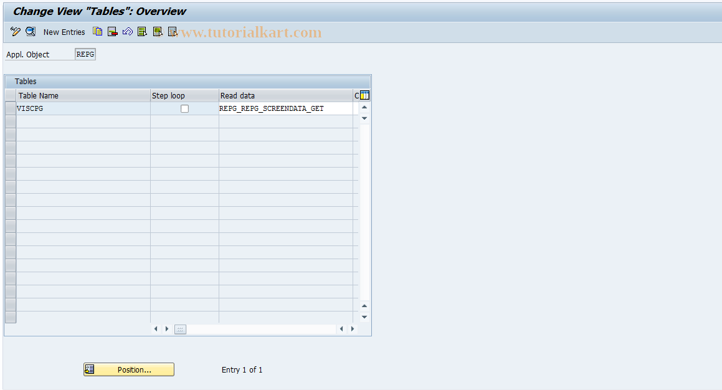Click the New Entries button
Screen dimensions: 722x390
[x=64, y=31]
